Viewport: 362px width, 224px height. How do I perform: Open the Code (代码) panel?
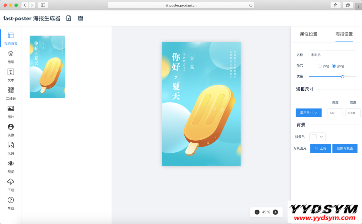click(x=11, y=148)
